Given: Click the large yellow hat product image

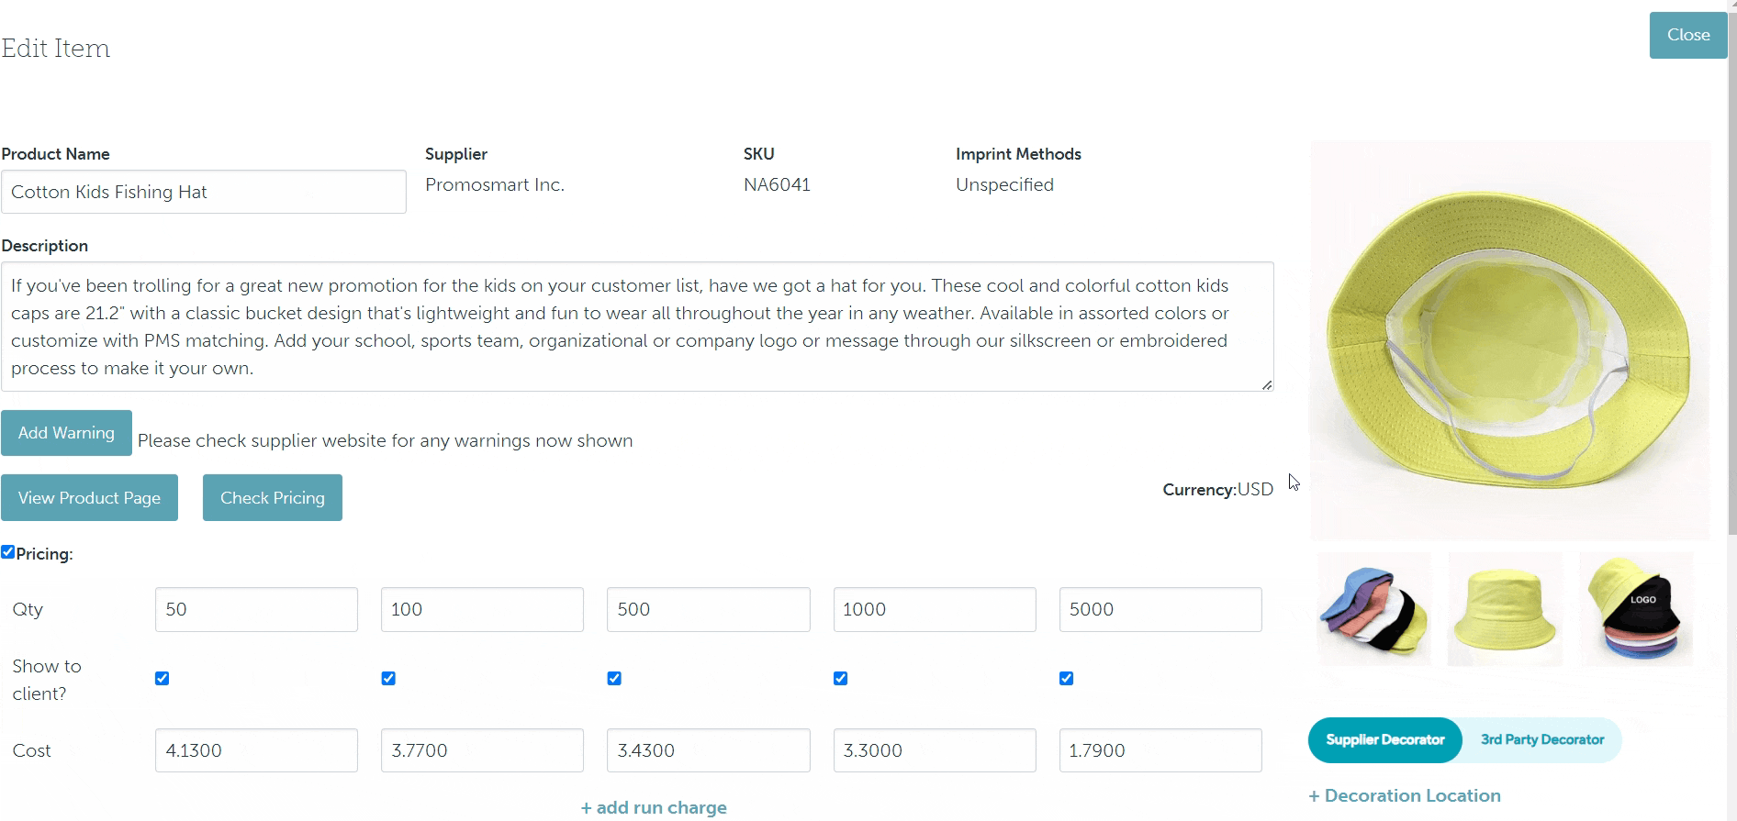Looking at the screenshot, I should click(1509, 340).
